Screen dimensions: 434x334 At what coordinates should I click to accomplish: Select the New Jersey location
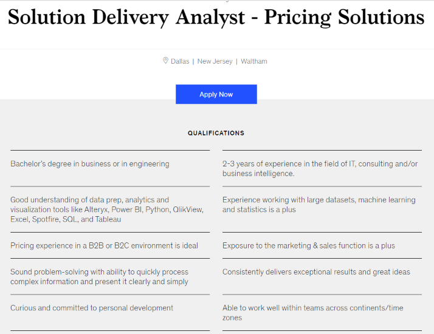[215, 61]
